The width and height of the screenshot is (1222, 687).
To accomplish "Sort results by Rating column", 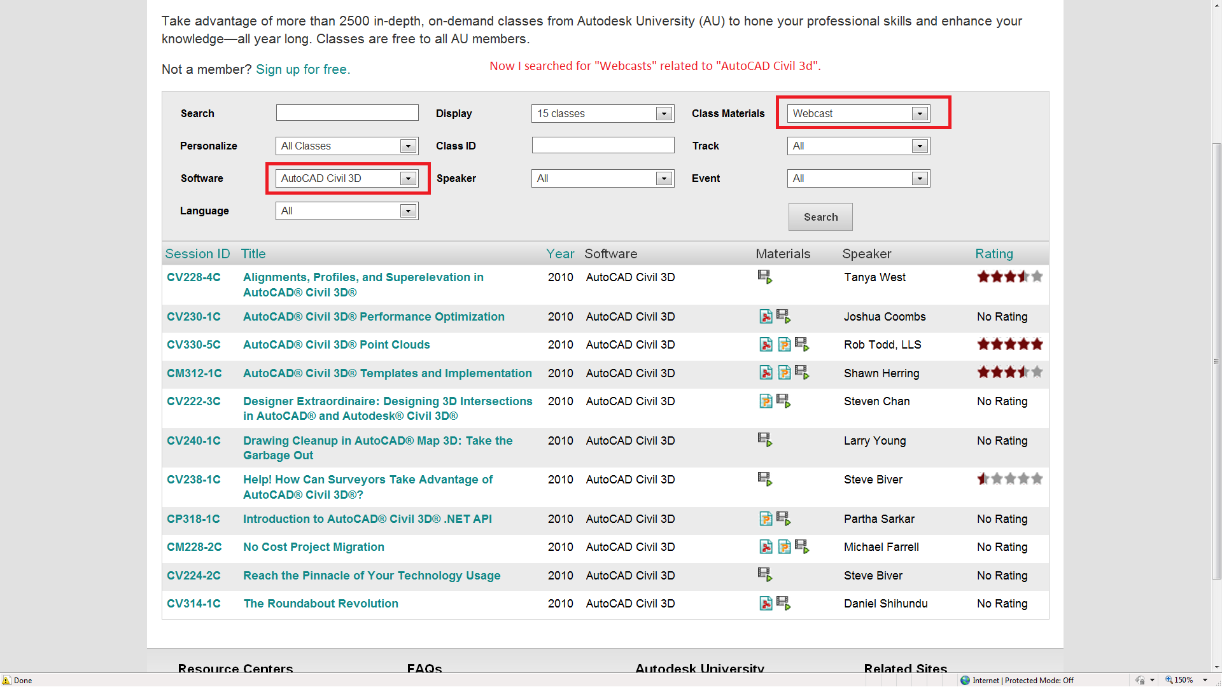I will (x=994, y=254).
